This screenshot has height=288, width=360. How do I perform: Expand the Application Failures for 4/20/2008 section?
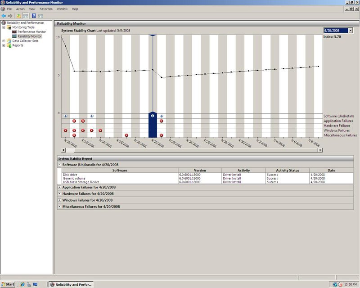click(x=59, y=187)
